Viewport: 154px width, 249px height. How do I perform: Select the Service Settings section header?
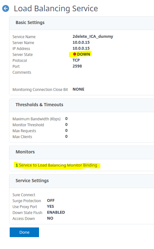32,181
